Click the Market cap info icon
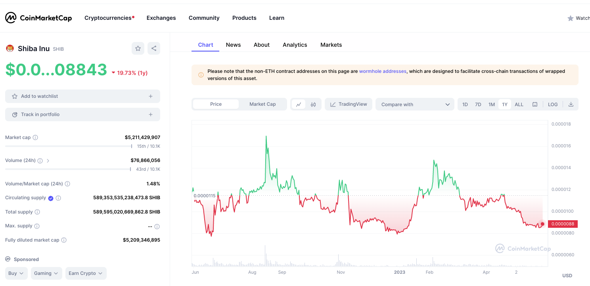This screenshot has height=286, width=590. click(35, 137)
